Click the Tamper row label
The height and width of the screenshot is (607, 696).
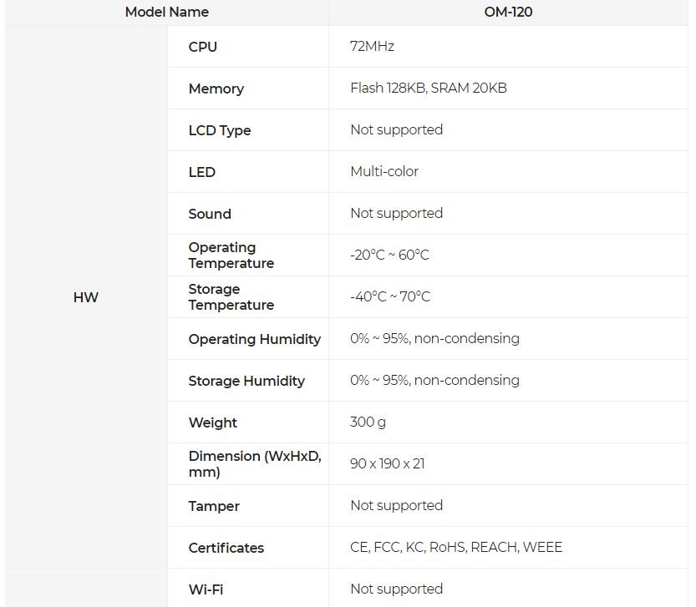click(x=214, y=506)
